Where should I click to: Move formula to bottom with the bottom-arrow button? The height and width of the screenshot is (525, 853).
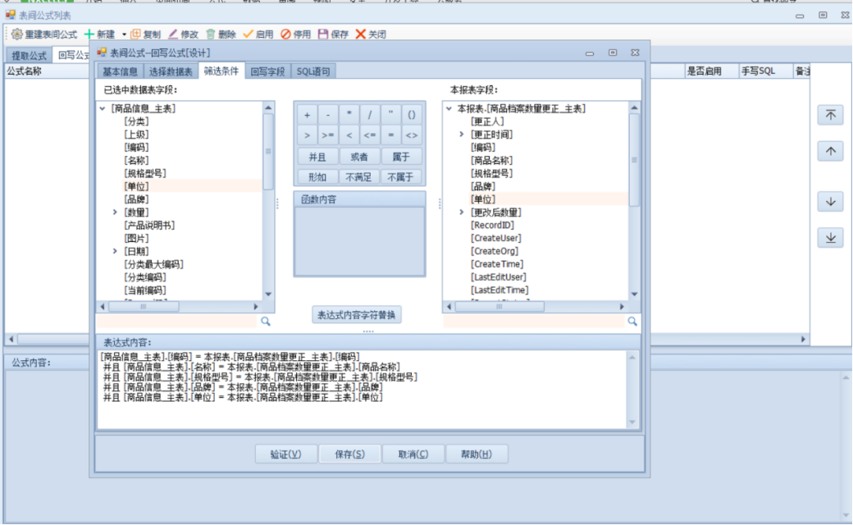tap(830, 238)
